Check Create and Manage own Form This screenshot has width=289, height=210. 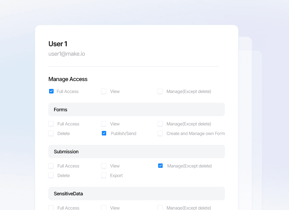160,133
